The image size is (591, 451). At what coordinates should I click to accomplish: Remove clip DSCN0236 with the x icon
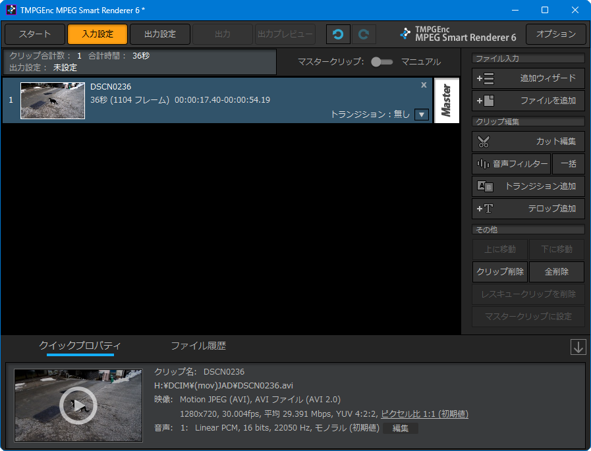tap(424, 85)
